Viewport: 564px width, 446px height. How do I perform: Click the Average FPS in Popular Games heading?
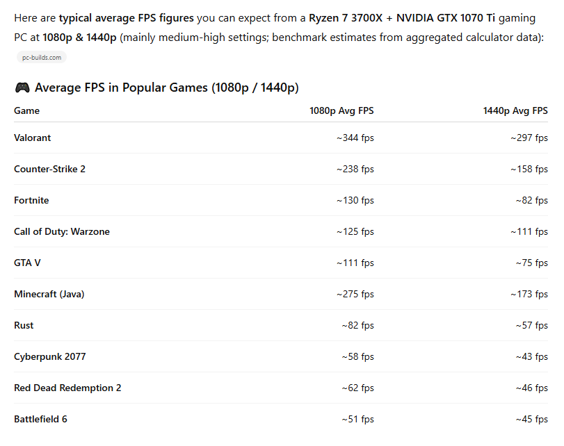(x=166, y=88)
